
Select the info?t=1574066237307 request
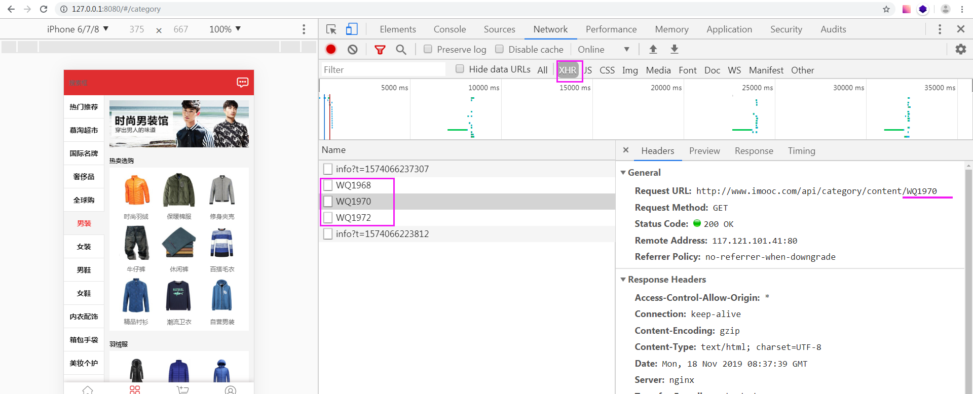(x=467, y=169)
